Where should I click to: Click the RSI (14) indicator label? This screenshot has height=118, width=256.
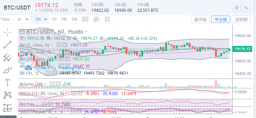pyautogui.click(x=27, y=104)
